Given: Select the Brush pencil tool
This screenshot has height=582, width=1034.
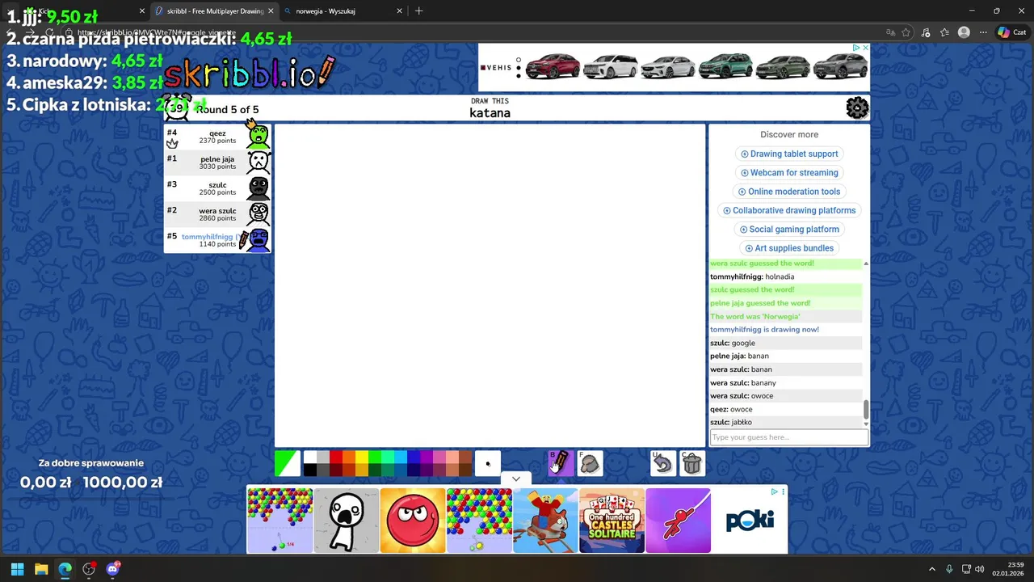Looking at the screenshot, I should 561,463.
